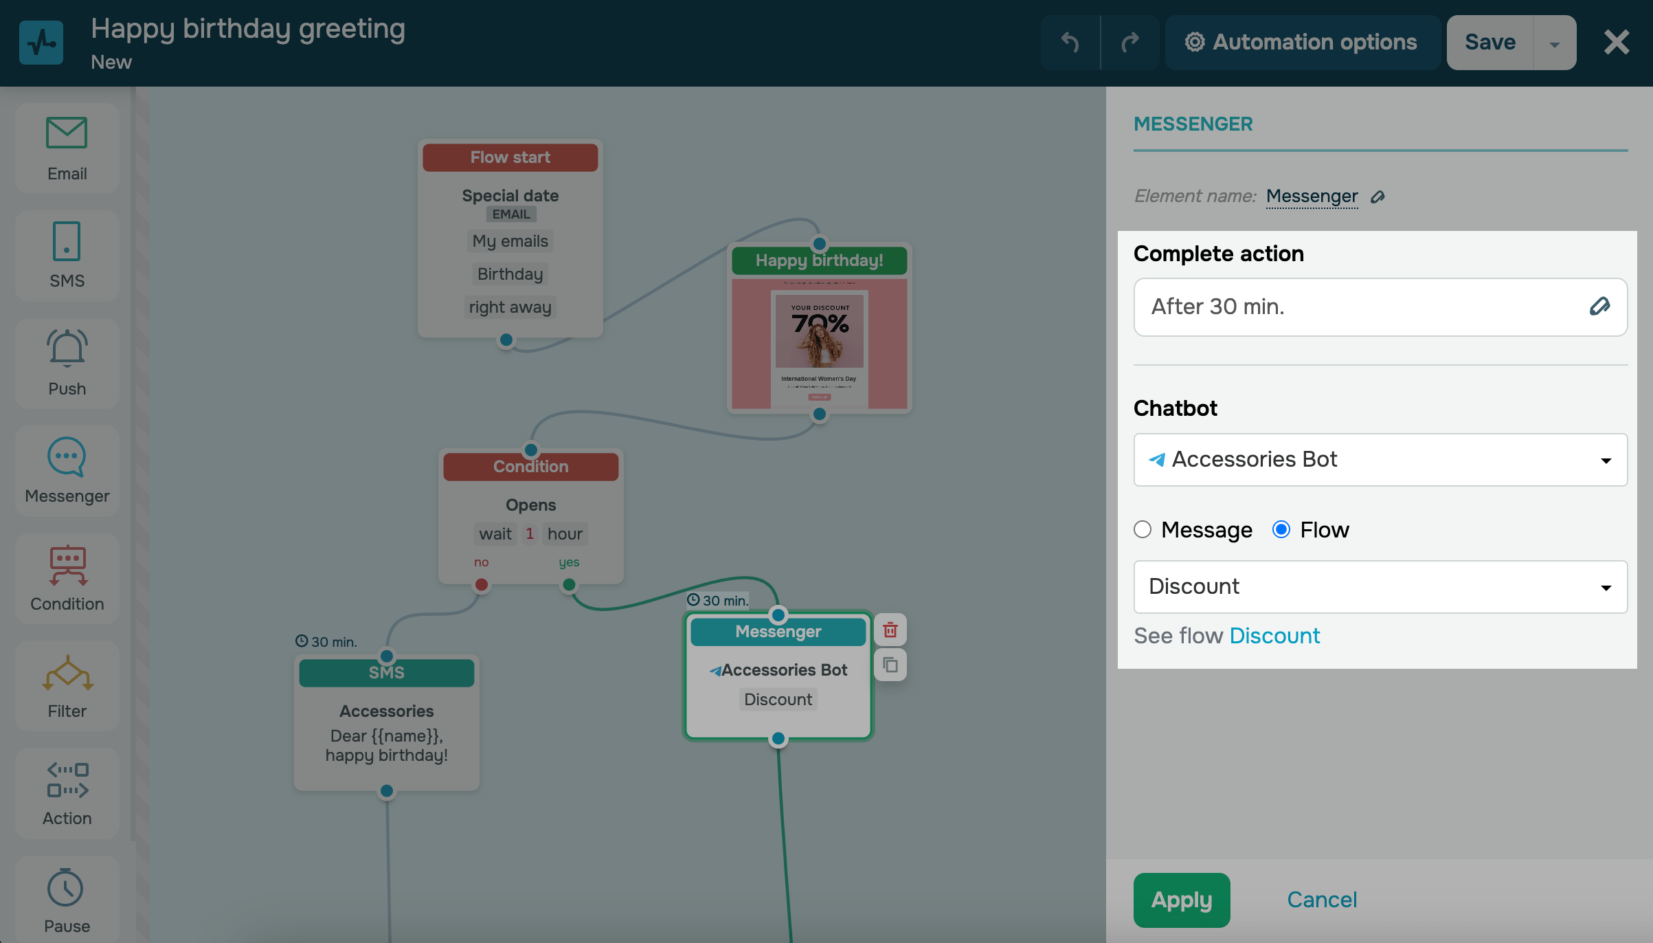Select the Flow radio button
Image resolution: width=1653 pixels, height=943 pixels.
click(1281, 529)
